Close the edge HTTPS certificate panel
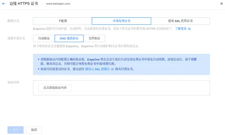Viewport: 225px width, 135px height. [221, 4]
